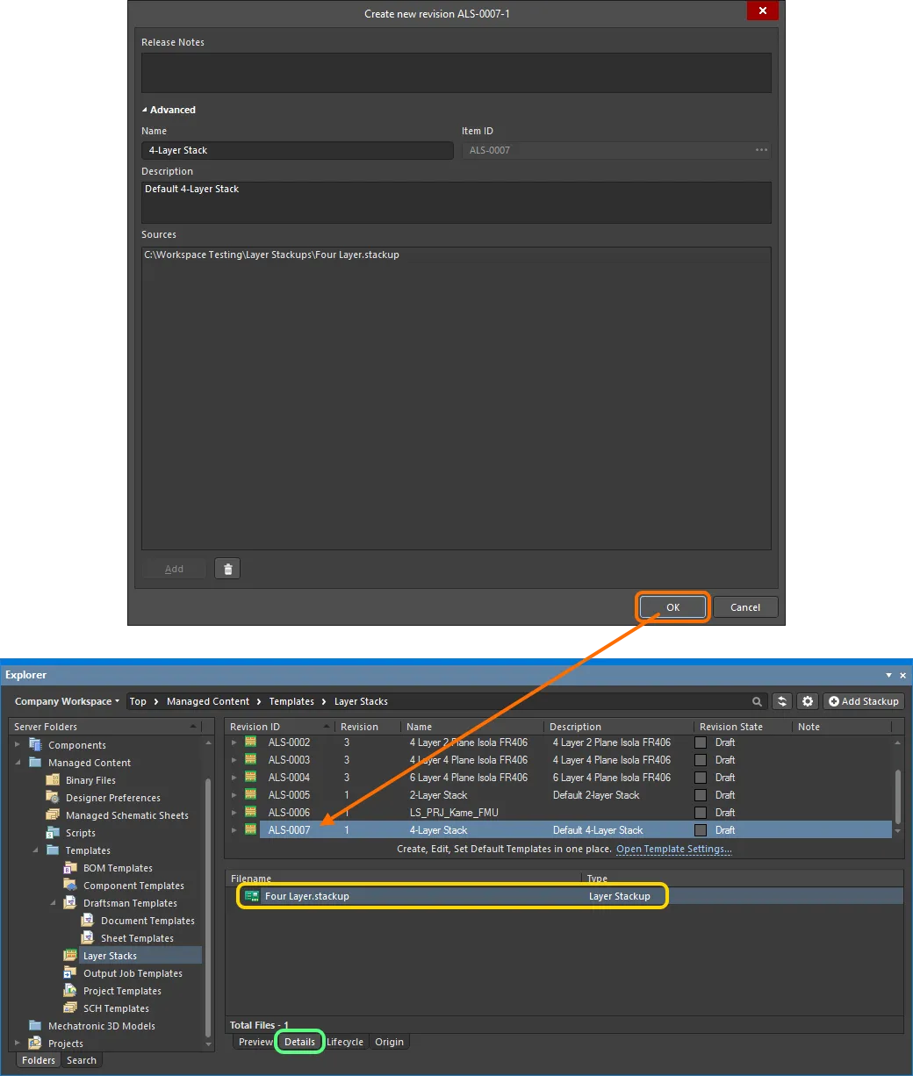The height and width of the screenshot is (1076, 913).
Task: Toggle the Draft state box for ALS-0005
Action: tap(701, 795)
